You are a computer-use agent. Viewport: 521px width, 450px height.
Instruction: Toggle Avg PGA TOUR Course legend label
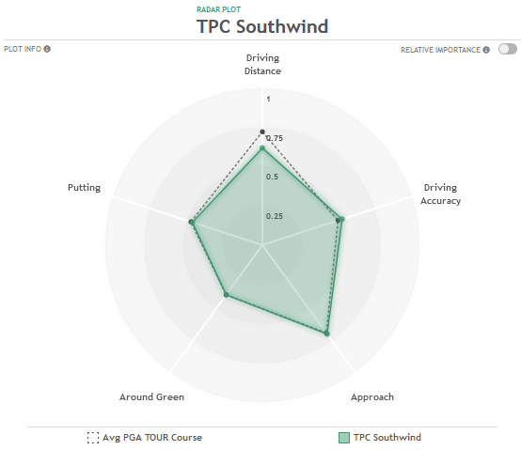152,438
